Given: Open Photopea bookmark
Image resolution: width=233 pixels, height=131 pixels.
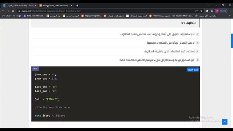Looking at the screenshot, I should [159, 16].
